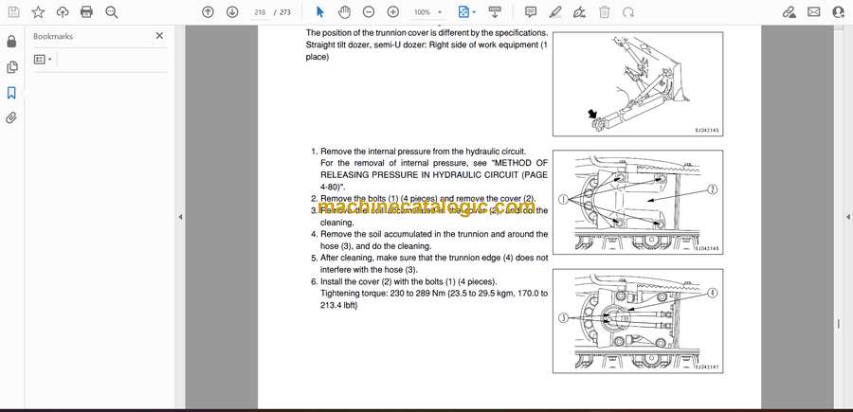Click the sign document pen icon
Screen dimensions: 853x412
[580, 12]
